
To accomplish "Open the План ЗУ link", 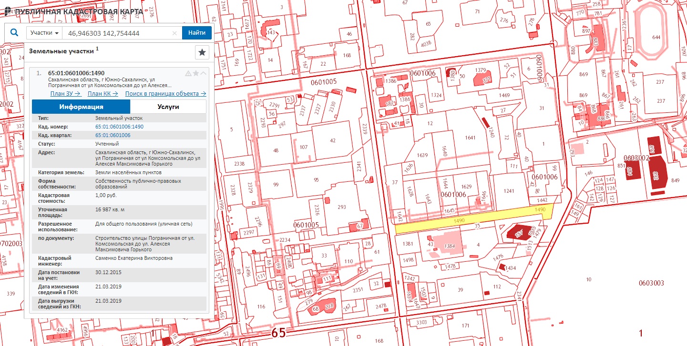I will (66, 94).
